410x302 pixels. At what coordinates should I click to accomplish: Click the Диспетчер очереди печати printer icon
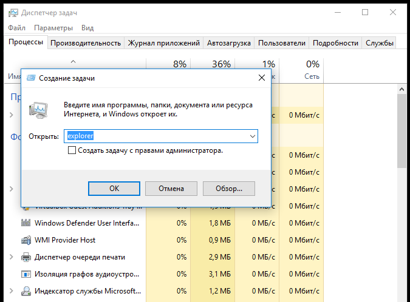click(26, 257)
